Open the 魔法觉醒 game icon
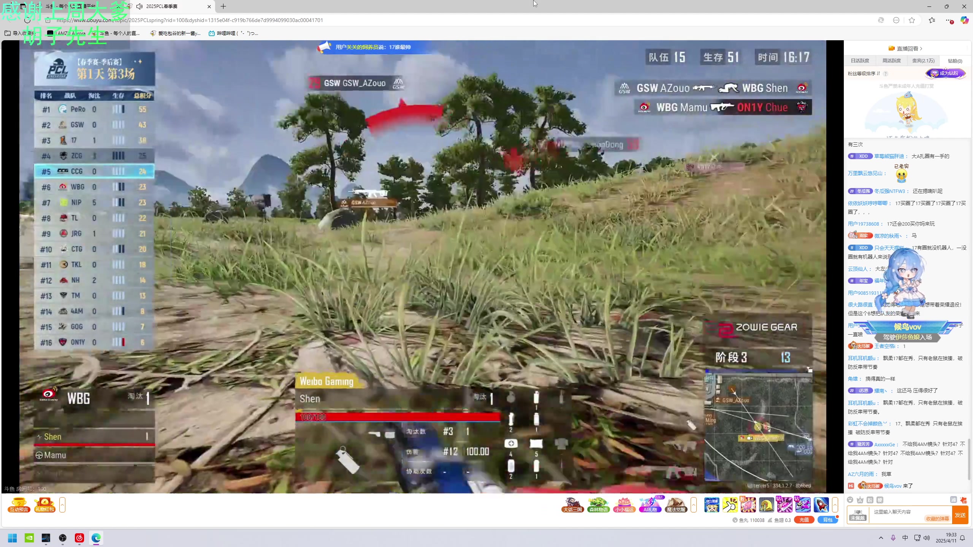This screenshot has height=547, width=973. pos(676,505)
